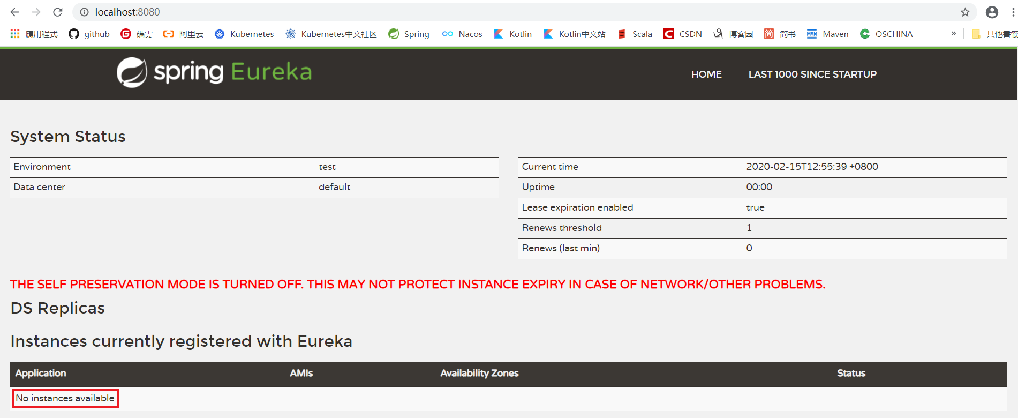
Task: Select the Current time label
Action: click(550, 167)
